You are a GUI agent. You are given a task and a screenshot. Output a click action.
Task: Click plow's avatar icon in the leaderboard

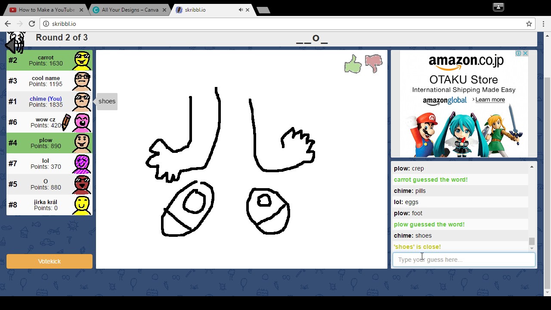coord(81,143)
